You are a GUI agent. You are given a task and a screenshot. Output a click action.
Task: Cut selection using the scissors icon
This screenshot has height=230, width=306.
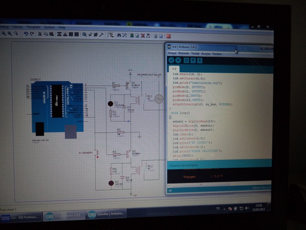tap(40, 34)
